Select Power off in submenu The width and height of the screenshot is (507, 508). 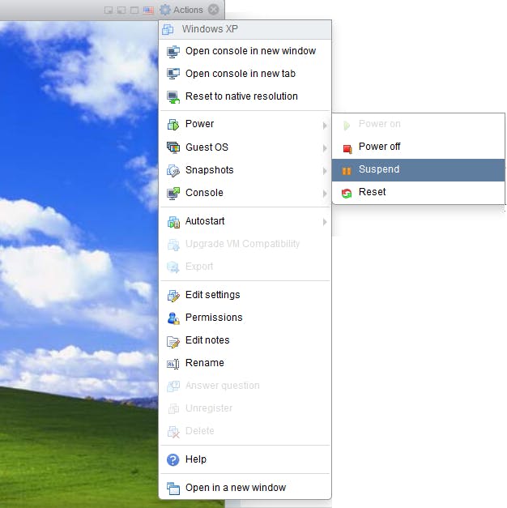418,147
